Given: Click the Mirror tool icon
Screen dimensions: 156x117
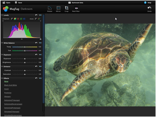Looking at the screenshot, I should [x=58, y=8].
